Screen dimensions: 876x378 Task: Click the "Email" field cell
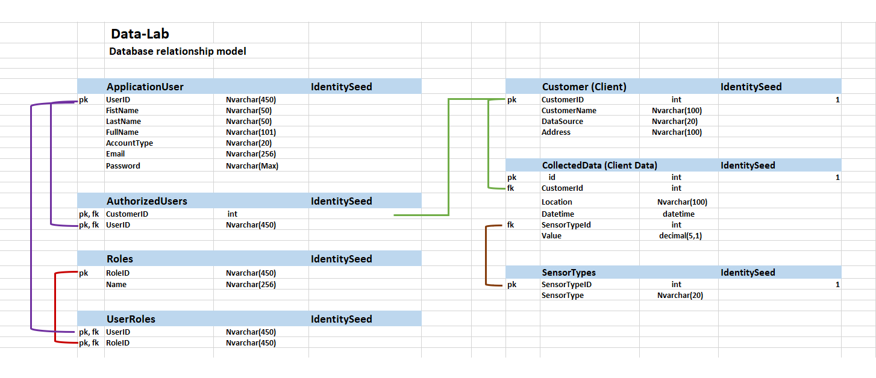tap(116, 154)
